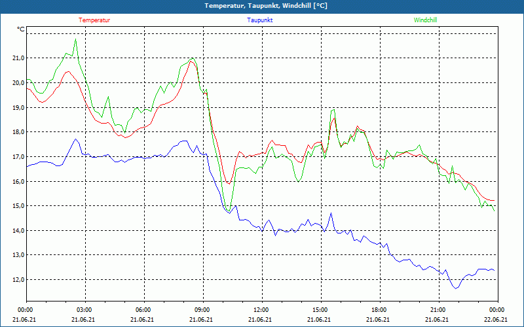
Task: Click the 12,0 y-axis value
Action: pos(18,280)
